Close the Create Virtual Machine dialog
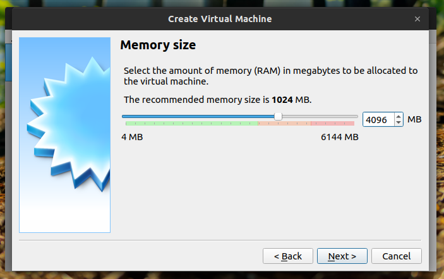Viewport: 444px width, 279px height. pyautogui.click(x=417, y=19)
